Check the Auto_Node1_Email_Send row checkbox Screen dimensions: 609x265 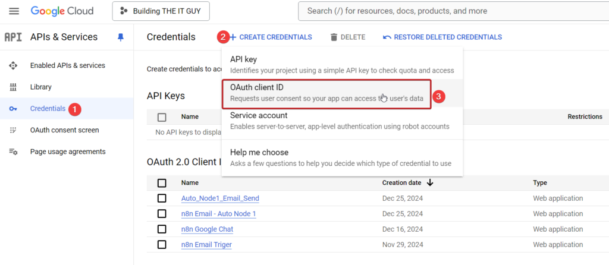[x=162, y=198]
